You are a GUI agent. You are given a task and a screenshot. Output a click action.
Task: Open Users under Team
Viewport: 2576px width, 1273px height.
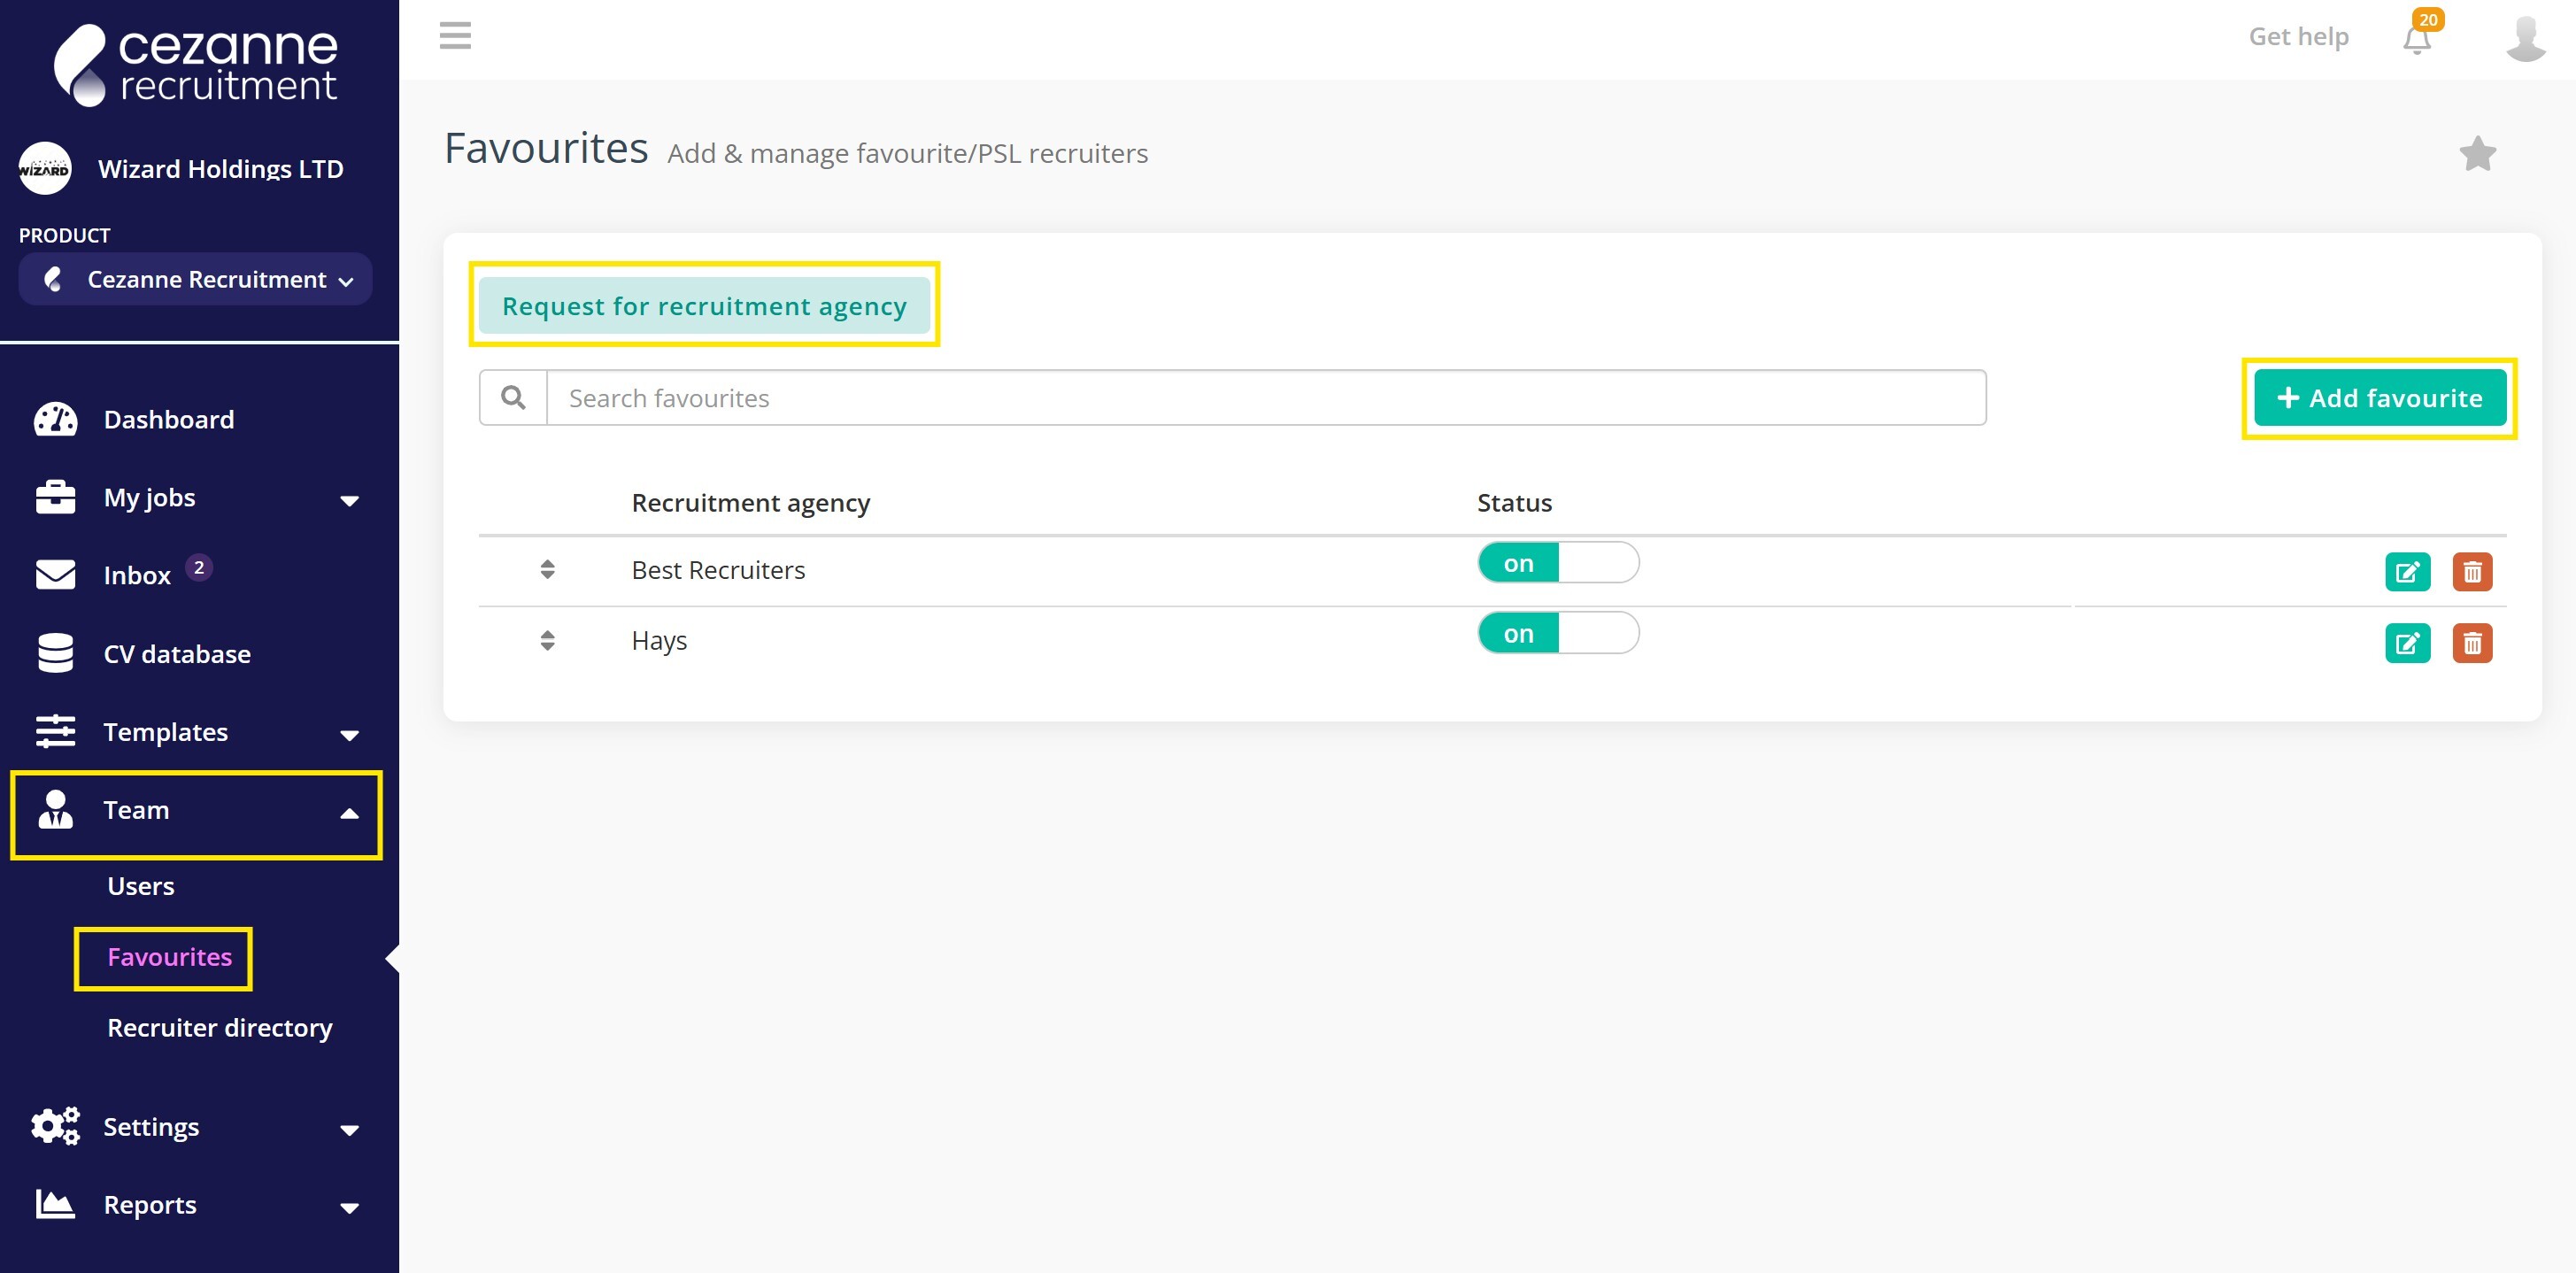141,886
